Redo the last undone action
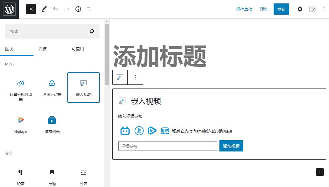 tap(67, 9)
